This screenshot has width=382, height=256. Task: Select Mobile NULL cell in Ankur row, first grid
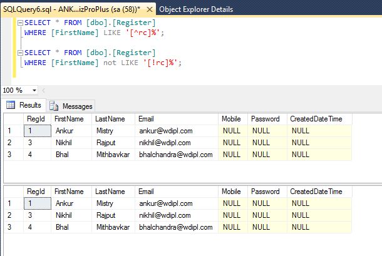tap(233, 131)
